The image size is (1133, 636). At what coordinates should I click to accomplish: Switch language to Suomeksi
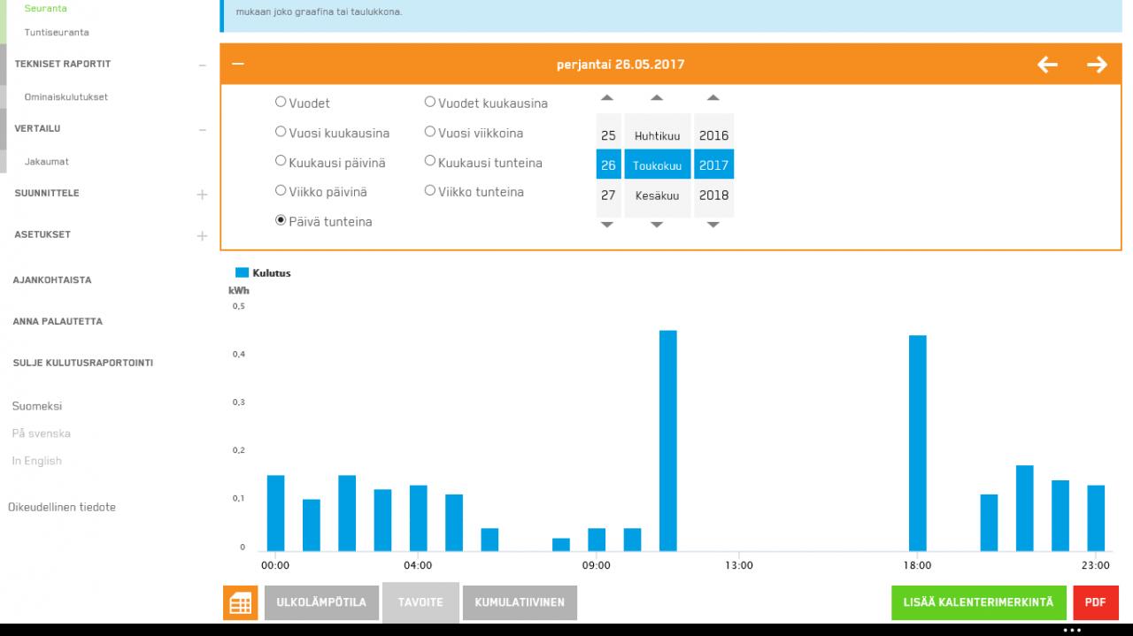coord(37,406)
